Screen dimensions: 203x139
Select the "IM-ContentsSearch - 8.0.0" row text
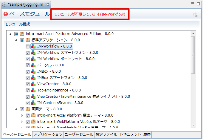[x=60, y=103]
